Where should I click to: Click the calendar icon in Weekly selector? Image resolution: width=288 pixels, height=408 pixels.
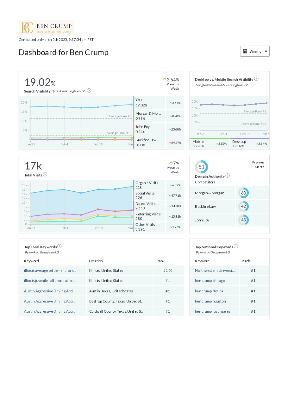point(245,51)
